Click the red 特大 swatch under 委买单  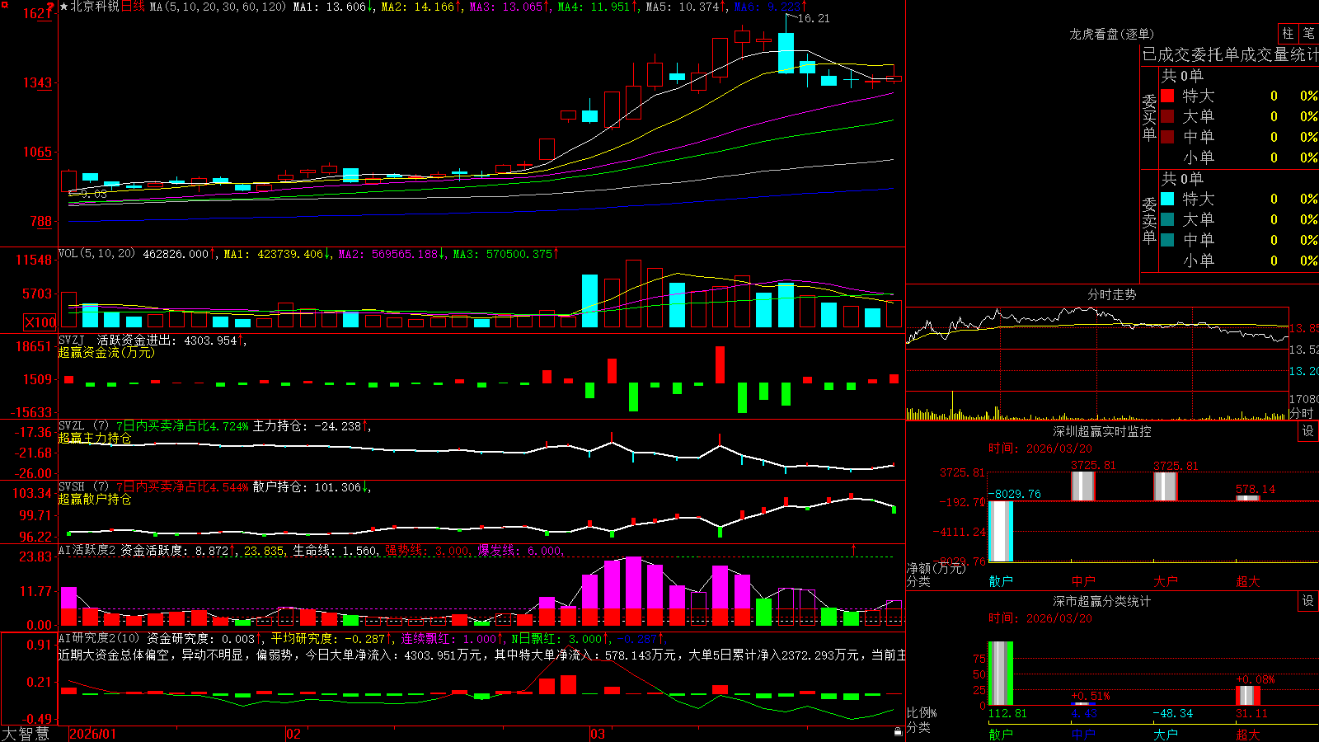(1167, 96)
